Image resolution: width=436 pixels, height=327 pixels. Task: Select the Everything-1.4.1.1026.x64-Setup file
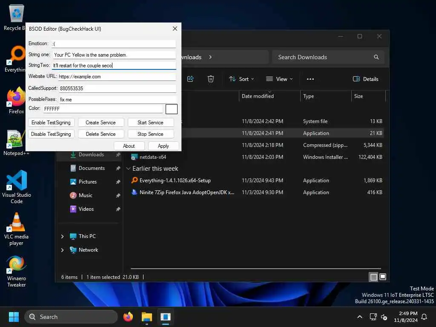[x=175, y=181]
